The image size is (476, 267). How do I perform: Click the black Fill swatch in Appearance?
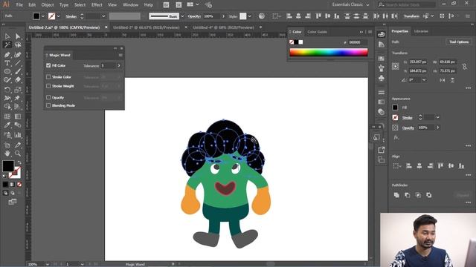pyautogui.click(x=395, y=108)
